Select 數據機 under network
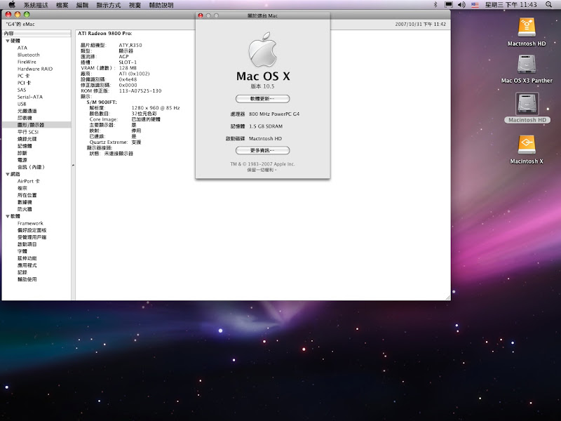561x421 pixels. (x=25, y=202)
